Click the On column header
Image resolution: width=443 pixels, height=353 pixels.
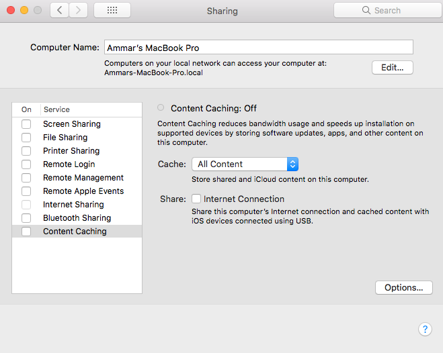[x=26, y=109]
